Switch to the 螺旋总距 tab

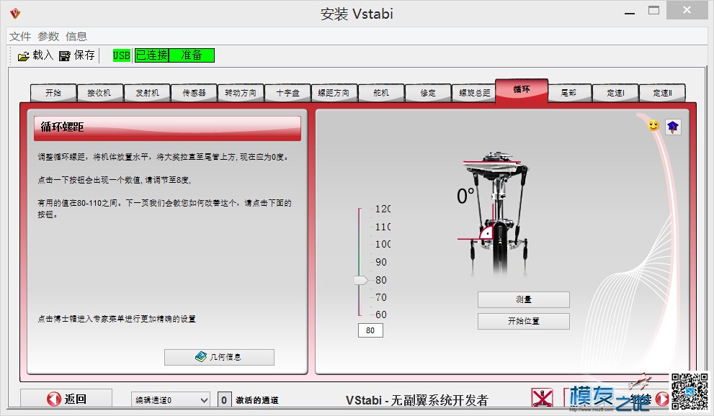475,93
